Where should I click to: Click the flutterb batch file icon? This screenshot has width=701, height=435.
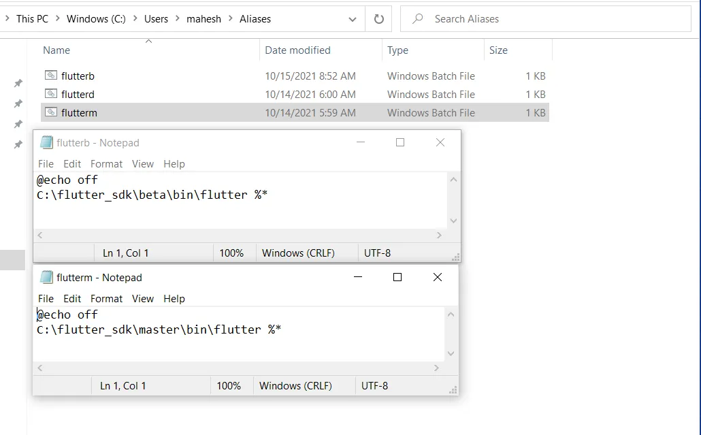click(x=51, y=76)
